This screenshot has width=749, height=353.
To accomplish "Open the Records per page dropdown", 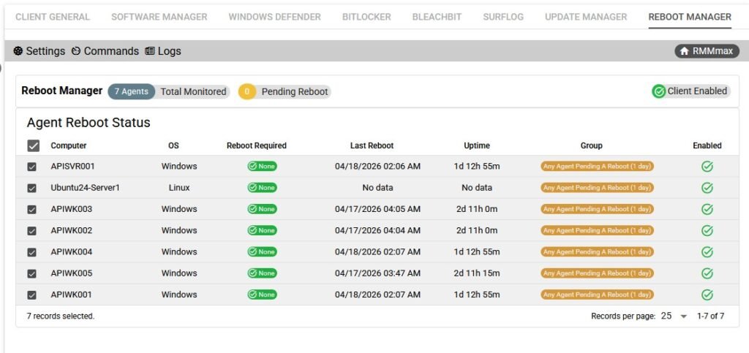I will 674,316.
